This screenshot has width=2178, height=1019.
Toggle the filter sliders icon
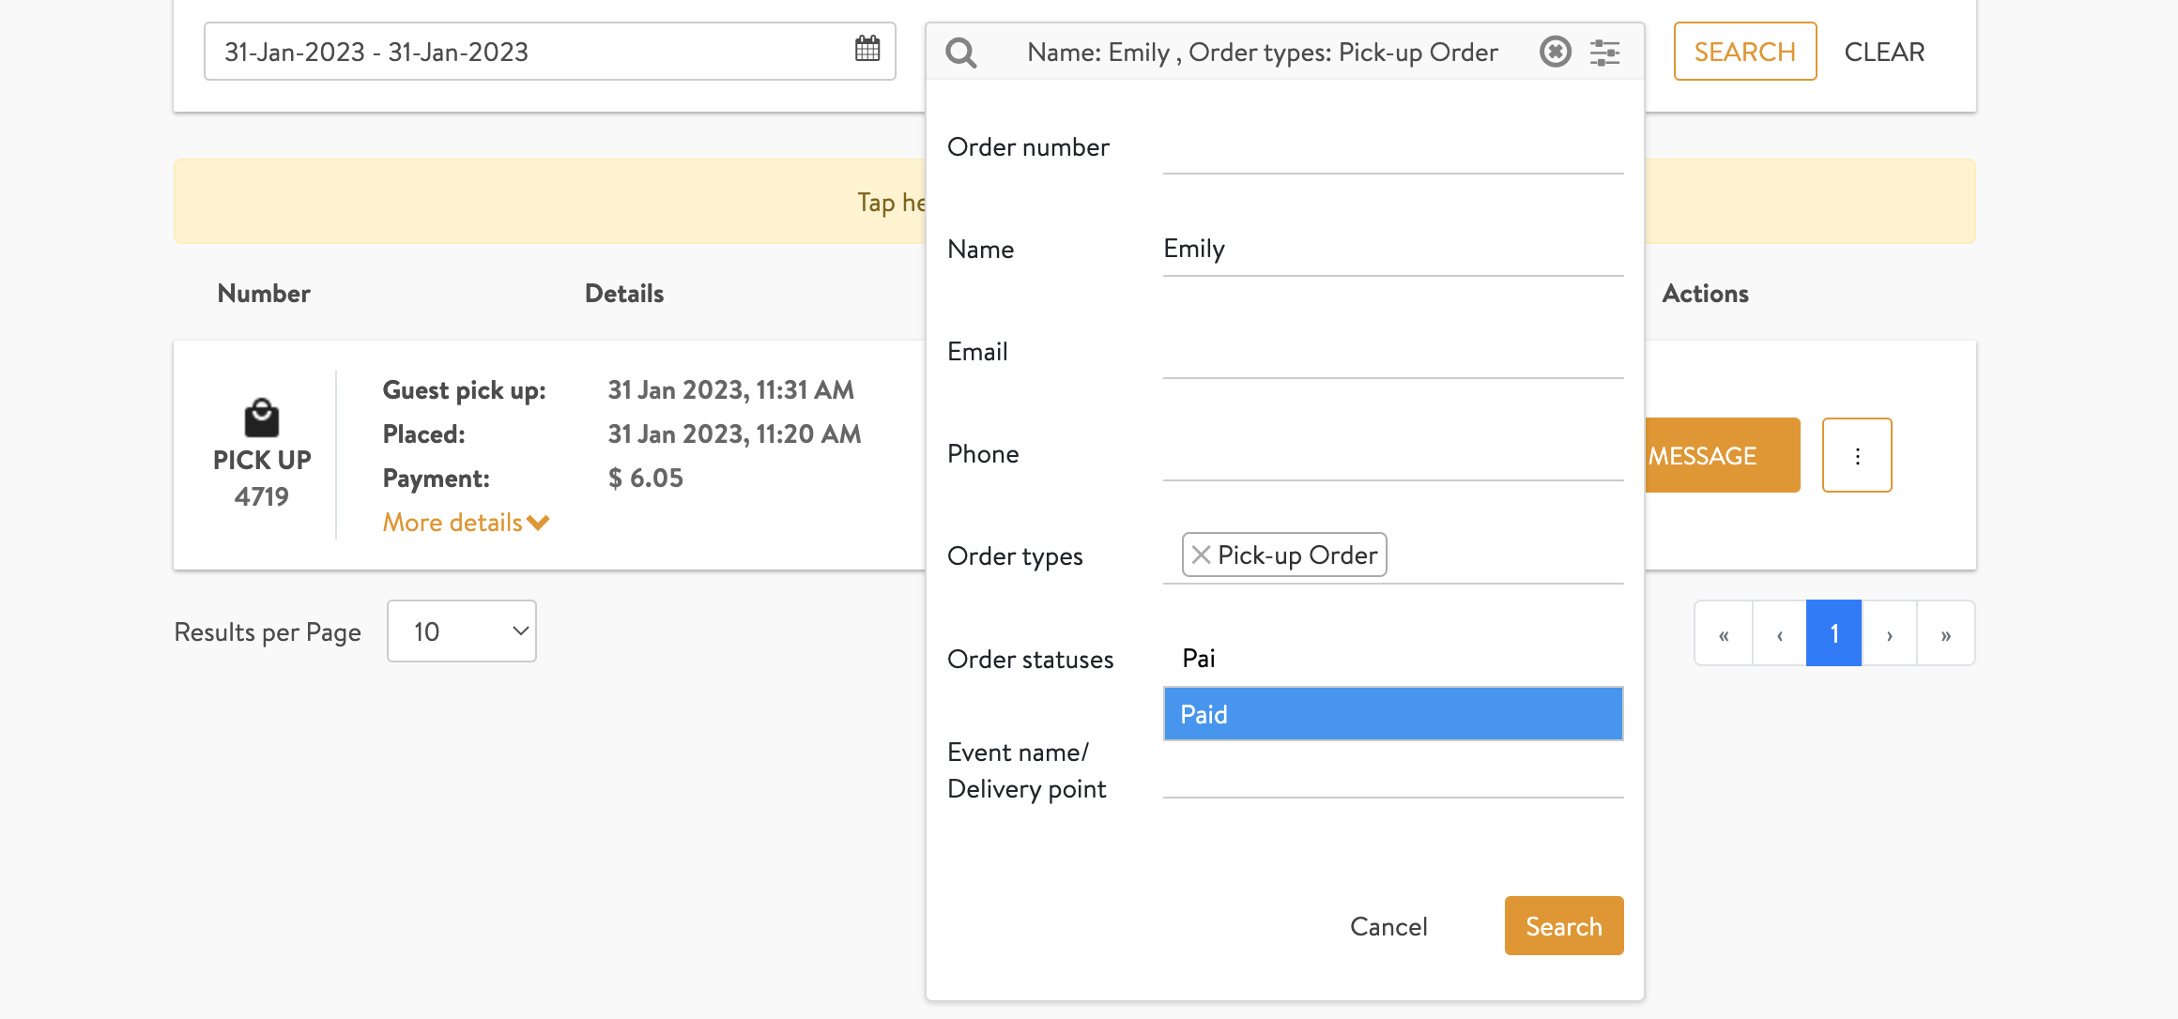(x=1605, y=53)
